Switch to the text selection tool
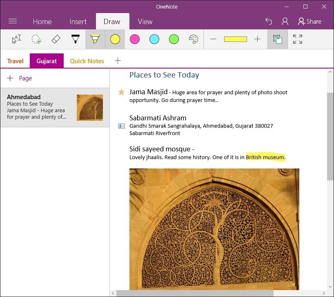The width and height of the screenshot is (334, 297). point(17,39)
